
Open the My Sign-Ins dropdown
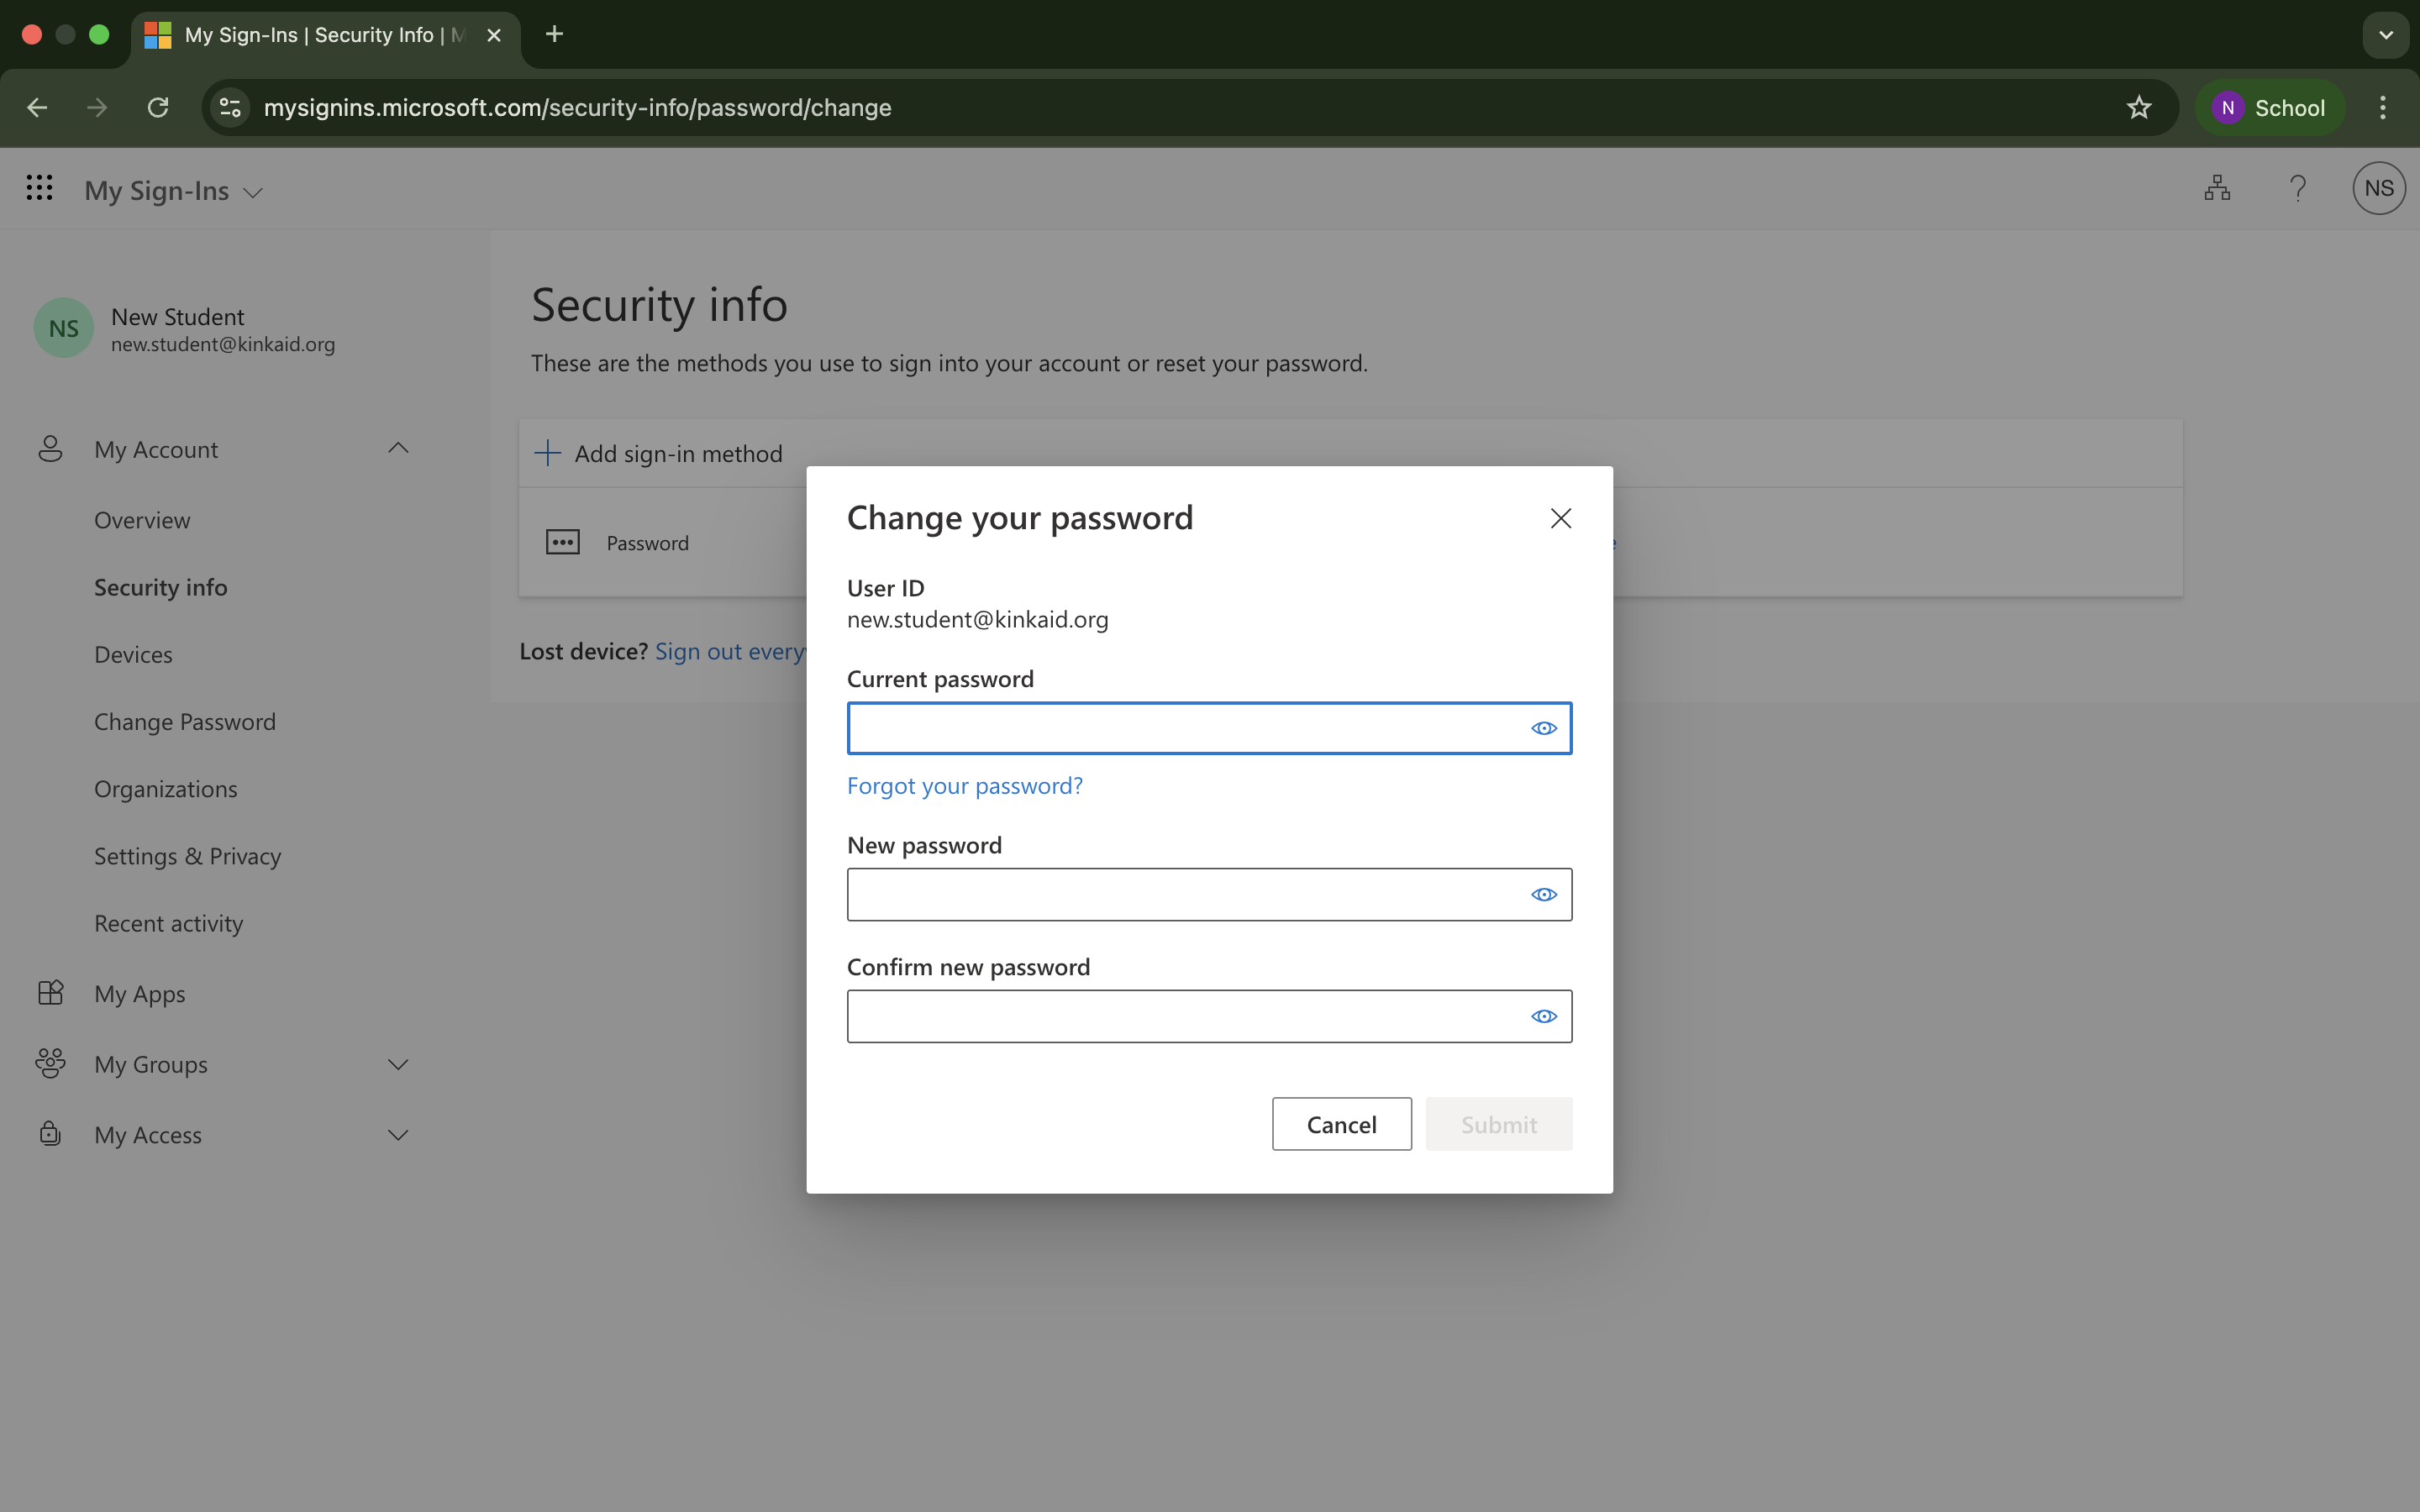pos(175,191)
